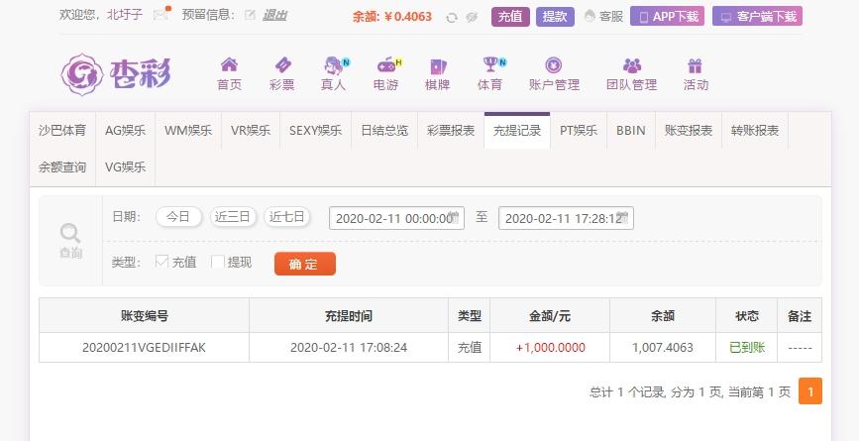The image size is (859, 441).
Task: Switch to SEXY娱乐 tab
Action: [315, 131]
